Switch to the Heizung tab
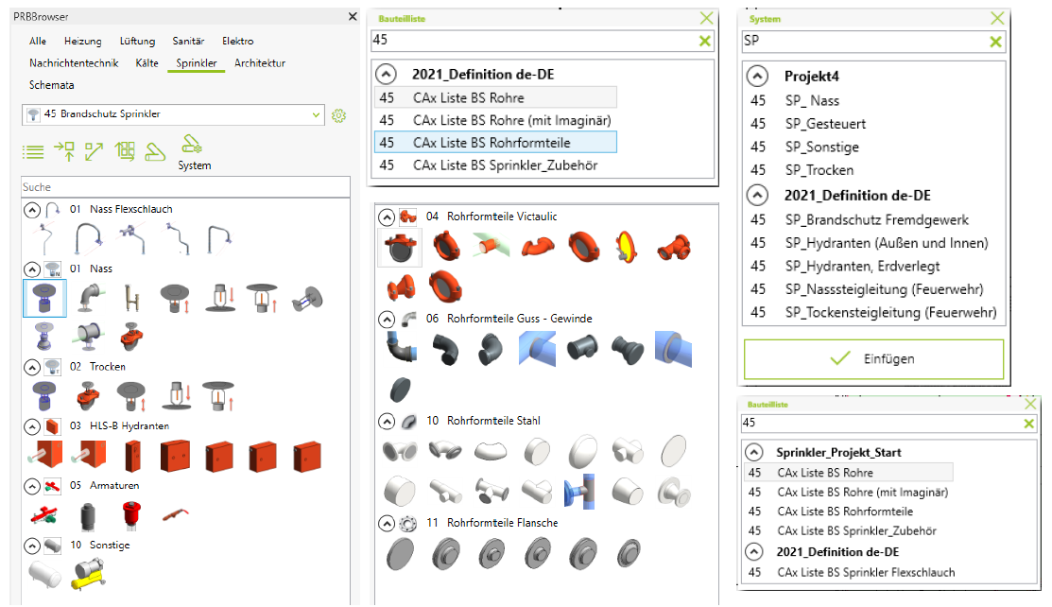Image resolution: width=1052 pixels, height=607 pixels. (82, 41)
